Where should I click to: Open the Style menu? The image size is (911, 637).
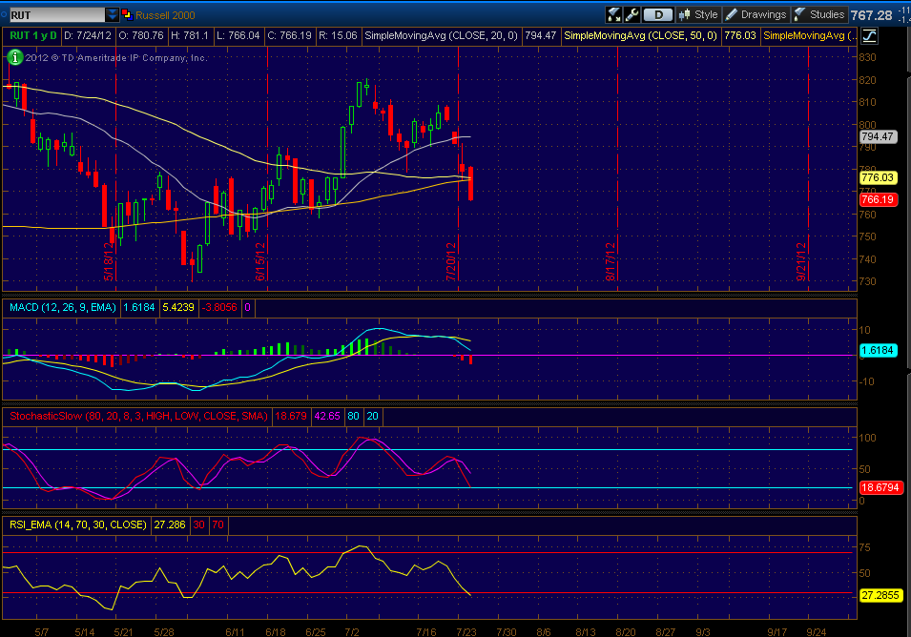[x=699, y=14]
